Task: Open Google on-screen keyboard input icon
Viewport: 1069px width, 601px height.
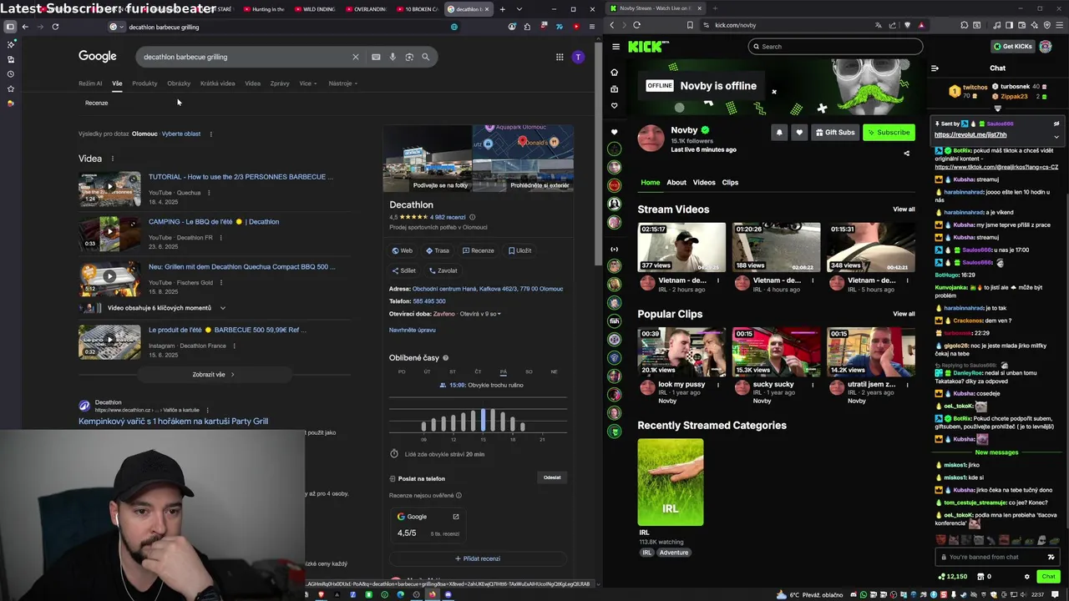Action: pos(376,57)
